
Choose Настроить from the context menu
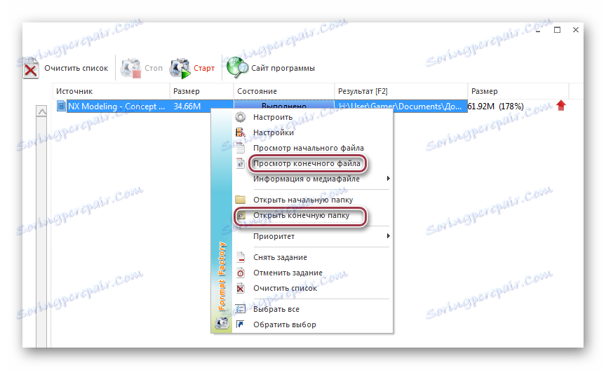point(273,117)
